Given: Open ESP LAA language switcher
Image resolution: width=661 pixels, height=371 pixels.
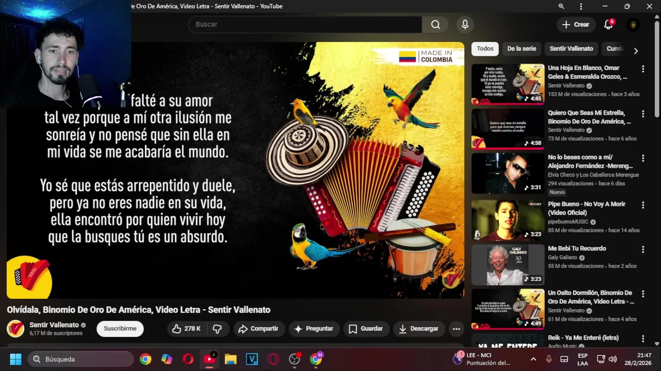Looking at the screenshot, I should click(583, 359).
